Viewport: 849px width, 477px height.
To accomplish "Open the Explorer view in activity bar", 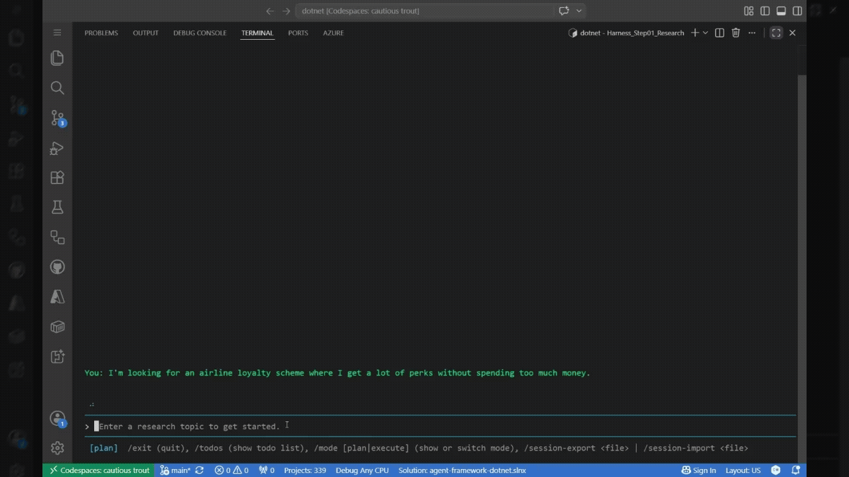I will coord(57,58).
